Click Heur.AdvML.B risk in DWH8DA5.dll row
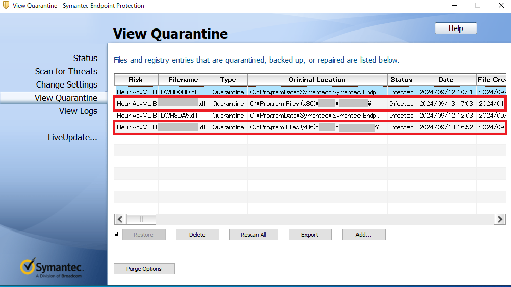The width and height of the screenshot is (511, 287). tap(137, 116)
